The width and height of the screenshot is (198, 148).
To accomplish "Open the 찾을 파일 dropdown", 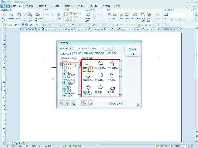I will [x=101, y=49].
